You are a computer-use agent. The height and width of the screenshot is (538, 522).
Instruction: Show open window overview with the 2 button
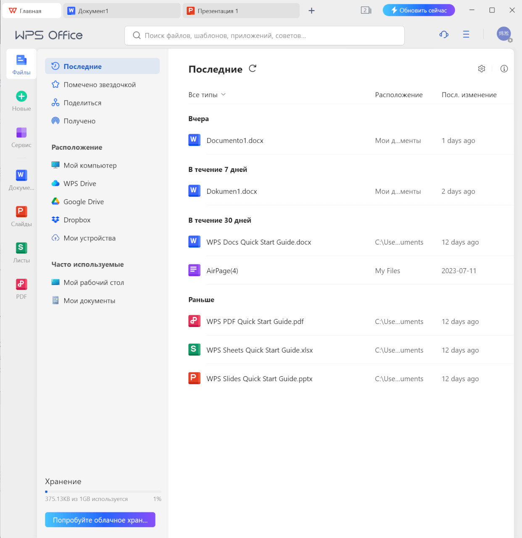pos(365,10)
